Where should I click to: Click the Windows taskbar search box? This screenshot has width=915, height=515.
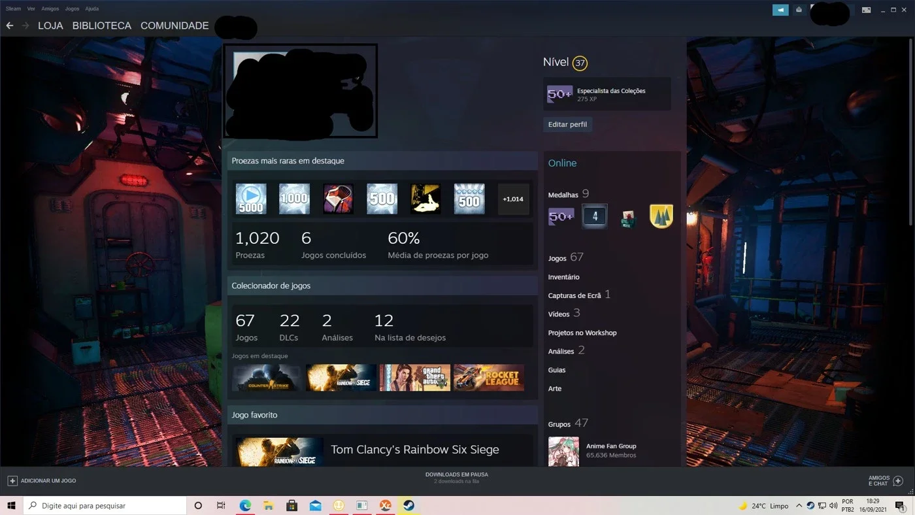click(x=105, y=505)
